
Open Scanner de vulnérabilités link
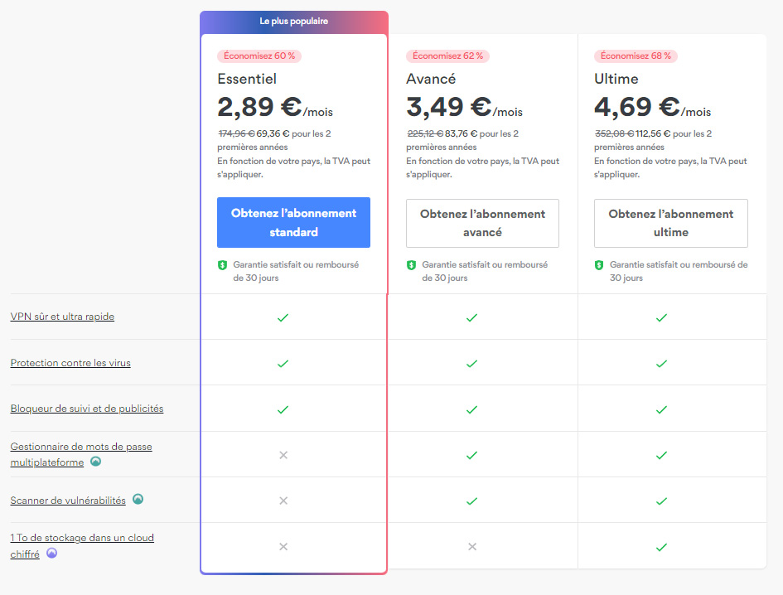pyautogui.click(x=68, y=500)
